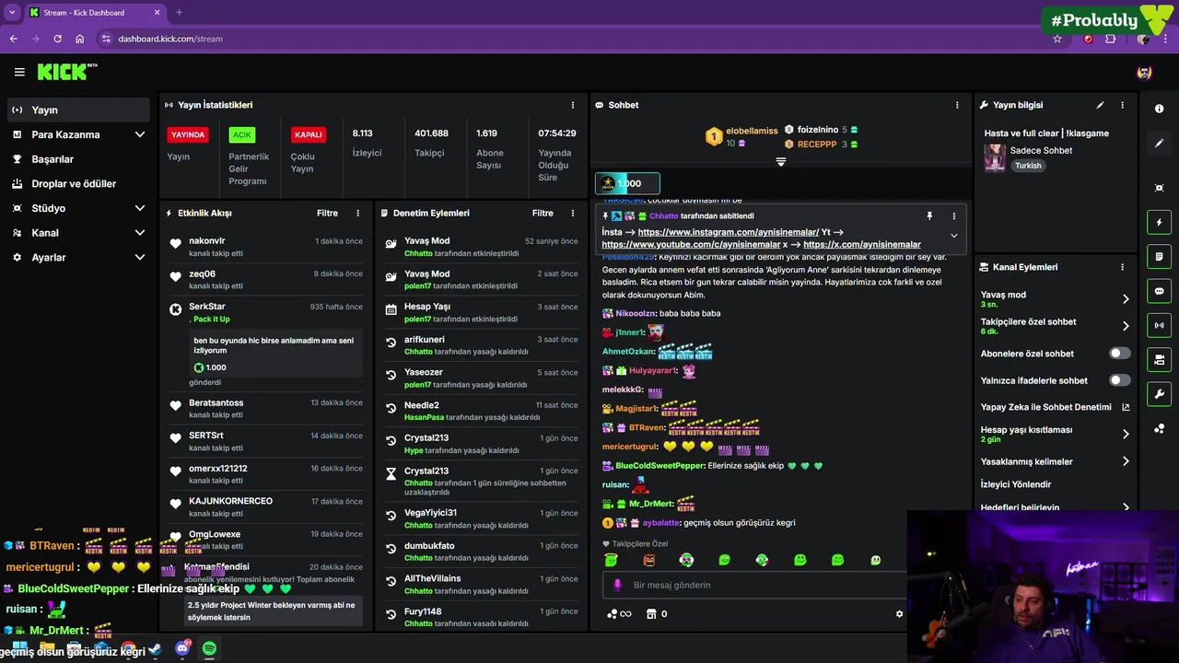Click the brown angry emote in quick bar
The width and height of the screenshot is (1179, 663).
[x=648, y=560]
